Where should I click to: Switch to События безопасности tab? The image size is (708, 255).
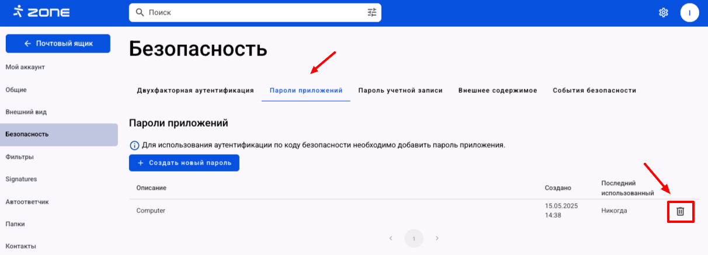(x=594, y=90)
